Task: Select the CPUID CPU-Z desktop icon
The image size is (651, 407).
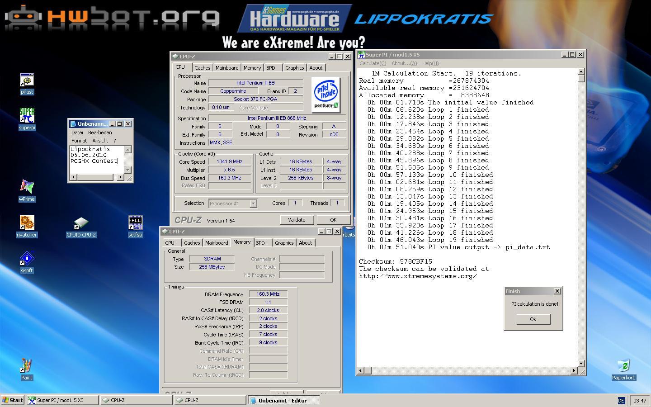Action: coord(81,227)
